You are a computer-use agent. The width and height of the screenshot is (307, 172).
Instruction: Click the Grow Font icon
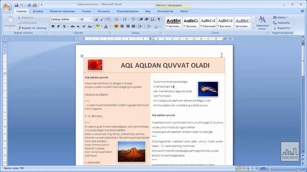96,19
